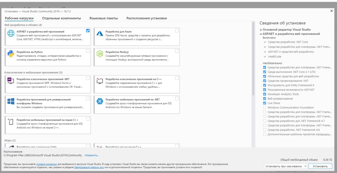The width and height of the screenshot is (337, 173).
Task: Check the Разработка классических приложений на C++ box
Action: tap(177, 78)
